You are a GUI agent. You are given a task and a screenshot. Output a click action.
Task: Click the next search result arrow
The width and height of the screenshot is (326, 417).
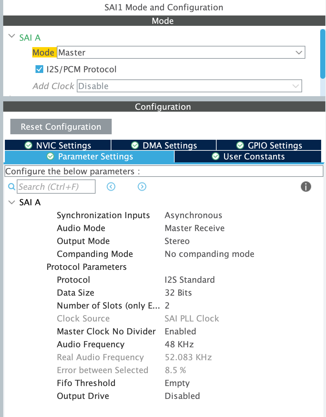142,187
